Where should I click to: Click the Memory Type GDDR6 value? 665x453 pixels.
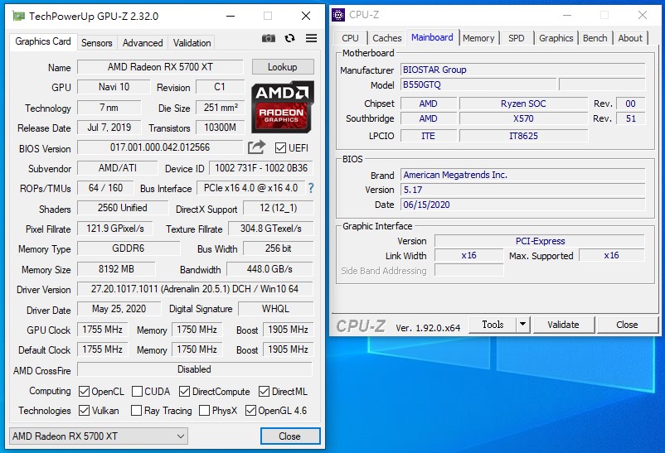point(129,248)
